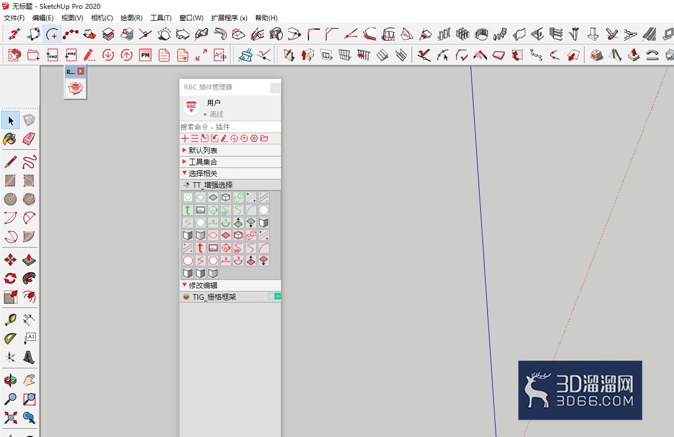Open the 工具(T) menu

[x=161, y=18]
